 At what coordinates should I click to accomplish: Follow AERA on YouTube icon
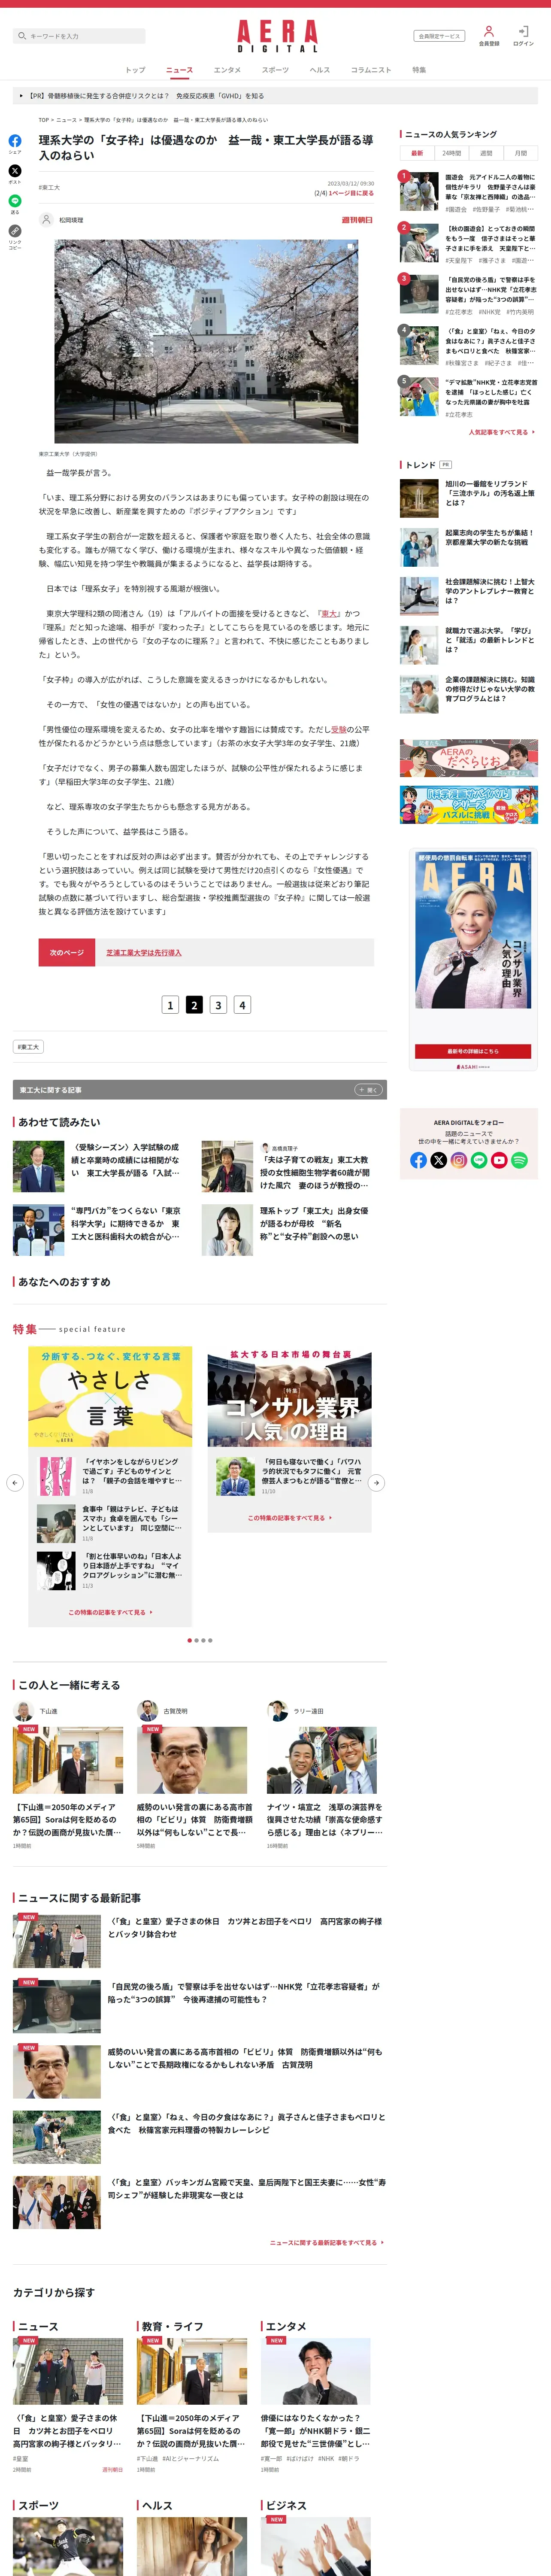click(499, 1160)
